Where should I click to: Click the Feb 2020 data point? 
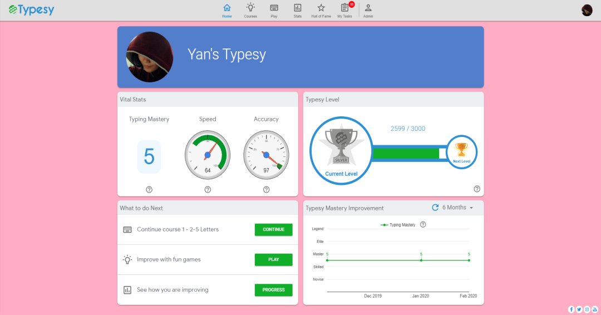[469, 260]
